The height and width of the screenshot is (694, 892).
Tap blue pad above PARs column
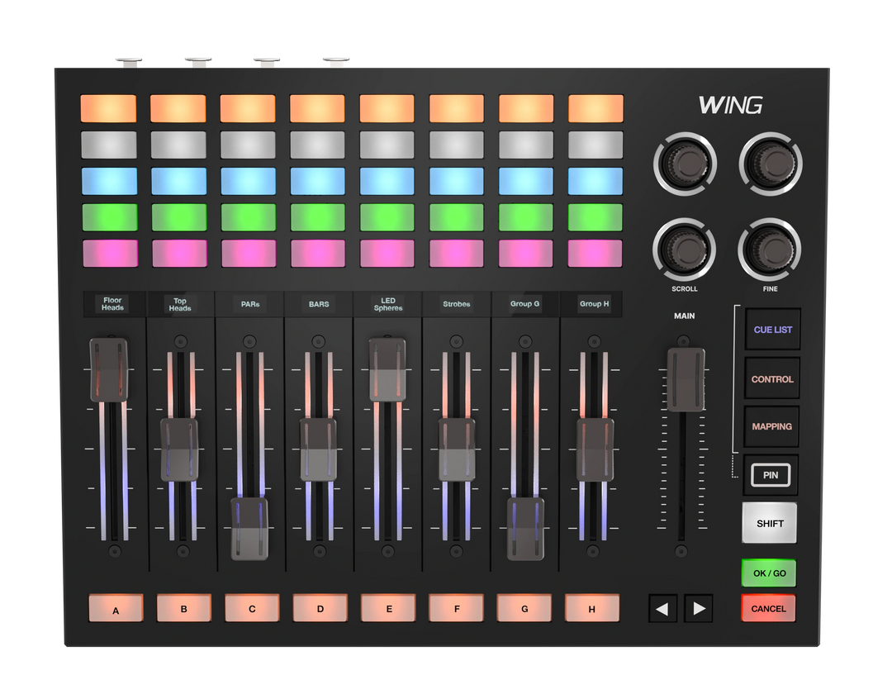[x=248, y=182]
